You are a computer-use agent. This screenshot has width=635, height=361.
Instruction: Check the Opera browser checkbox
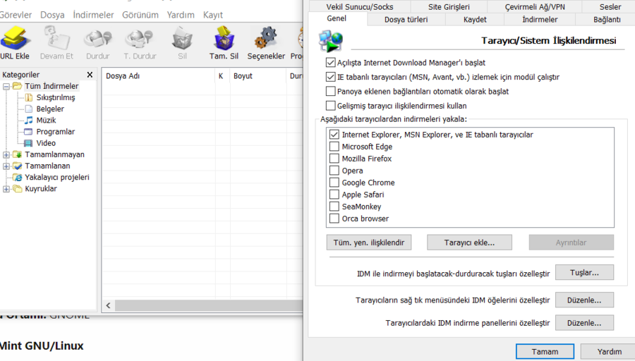pyautogui.click(x=334, y=171)
